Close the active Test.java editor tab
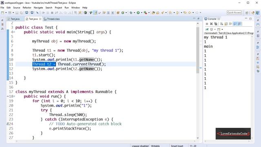The width and height of the screenshot is (261, 147). tap(40, 19)
